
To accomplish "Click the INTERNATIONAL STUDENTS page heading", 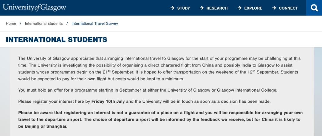I will [56, 40].
